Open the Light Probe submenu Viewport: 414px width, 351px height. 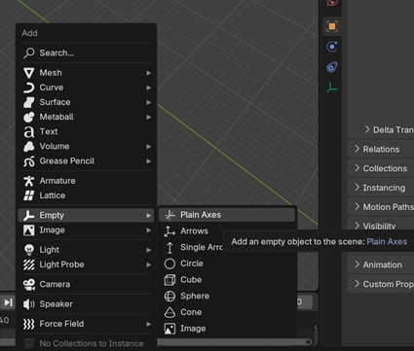pyautogui.click(x=86, y=264)
